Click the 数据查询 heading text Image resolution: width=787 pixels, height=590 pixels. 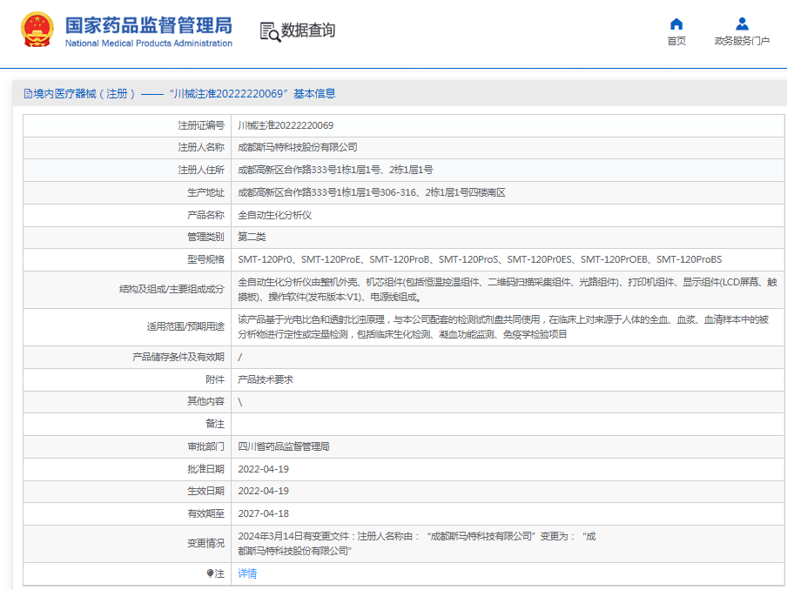[x=307, y=30]
